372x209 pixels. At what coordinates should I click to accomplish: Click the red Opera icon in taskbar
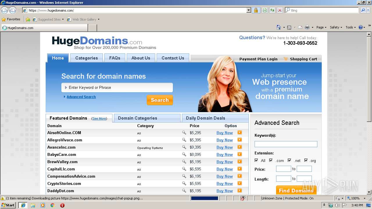click(62, 205)
